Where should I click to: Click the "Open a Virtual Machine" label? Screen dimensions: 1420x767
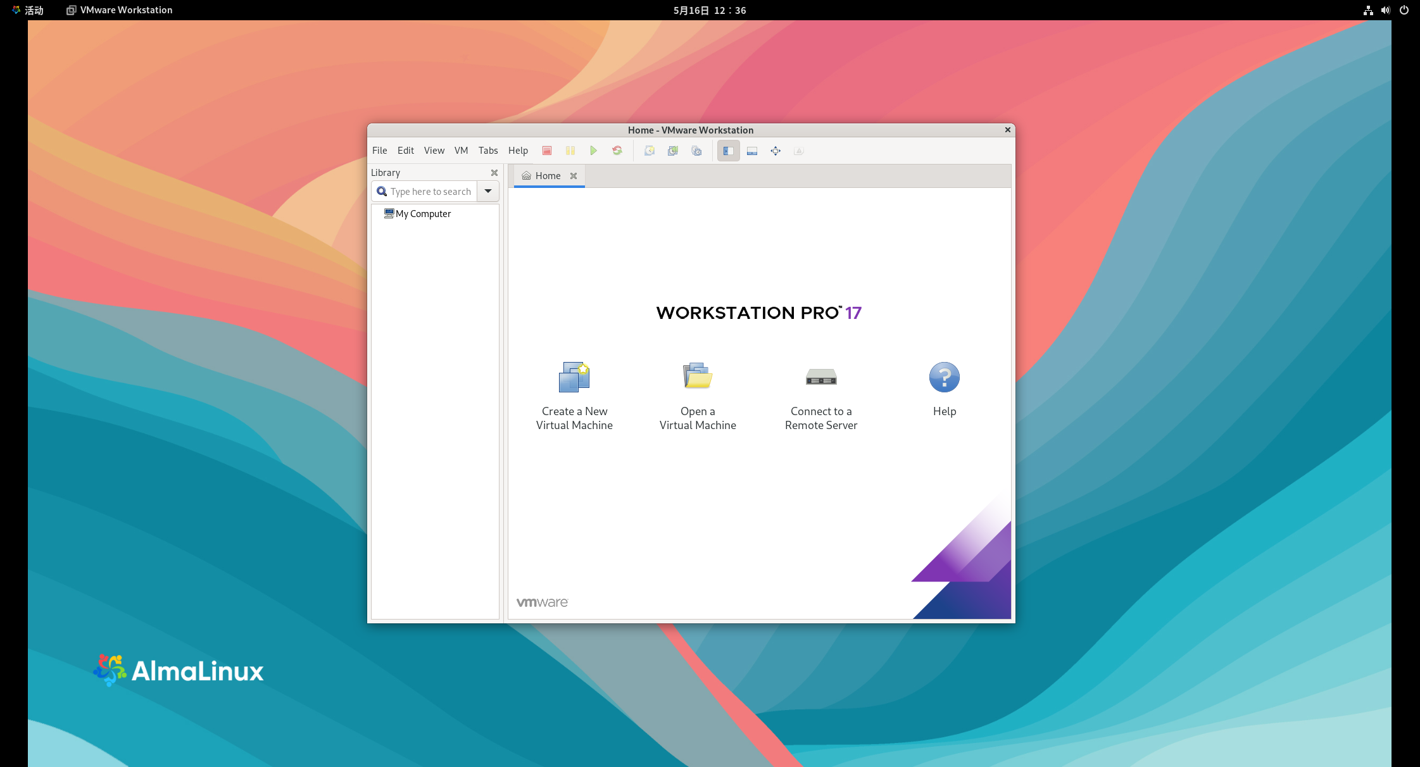pyautogui.click(x=698, y=418)
